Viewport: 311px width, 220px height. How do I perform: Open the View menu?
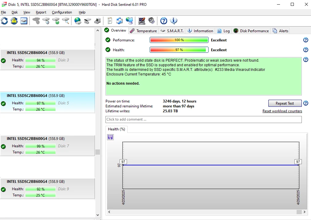[27, 12]
